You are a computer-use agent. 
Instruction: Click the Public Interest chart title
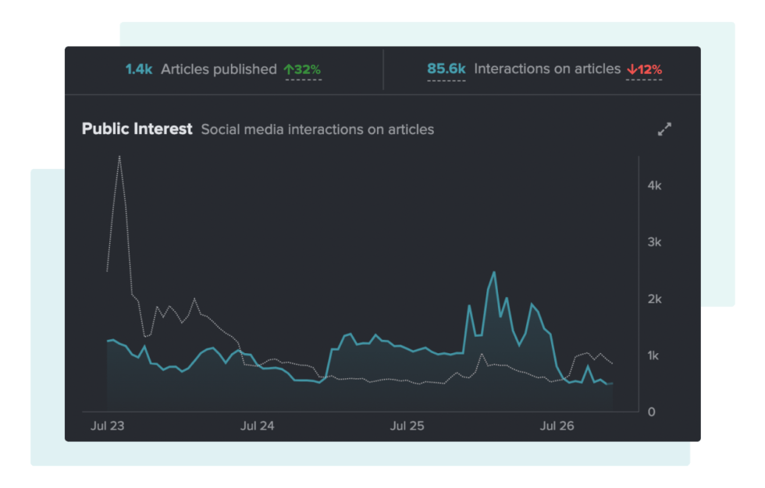(x=137, y=129)
